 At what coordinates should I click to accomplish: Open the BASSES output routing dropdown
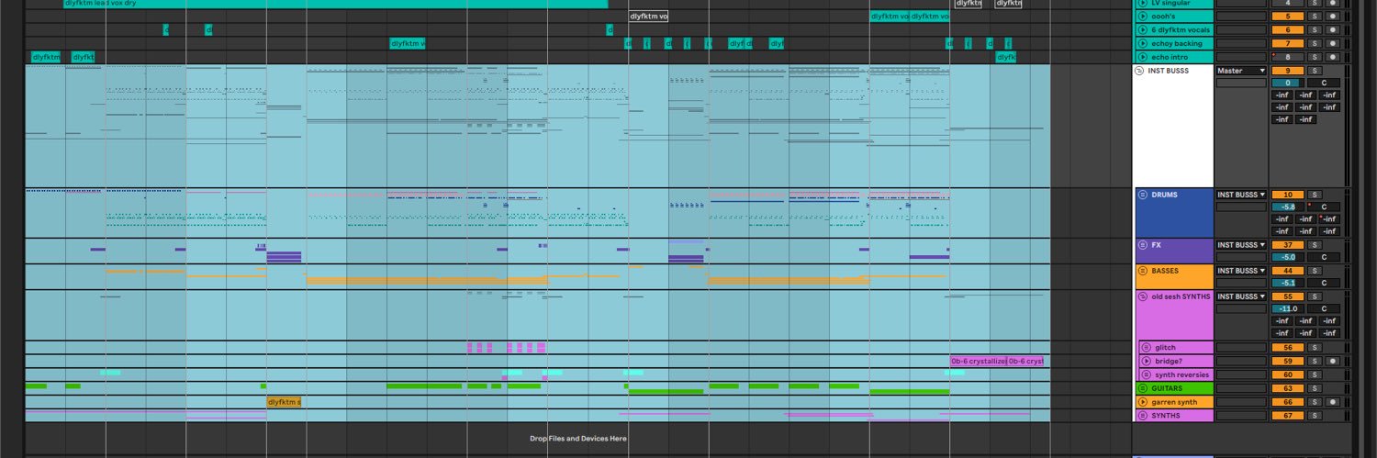(x=1241, y=271)
